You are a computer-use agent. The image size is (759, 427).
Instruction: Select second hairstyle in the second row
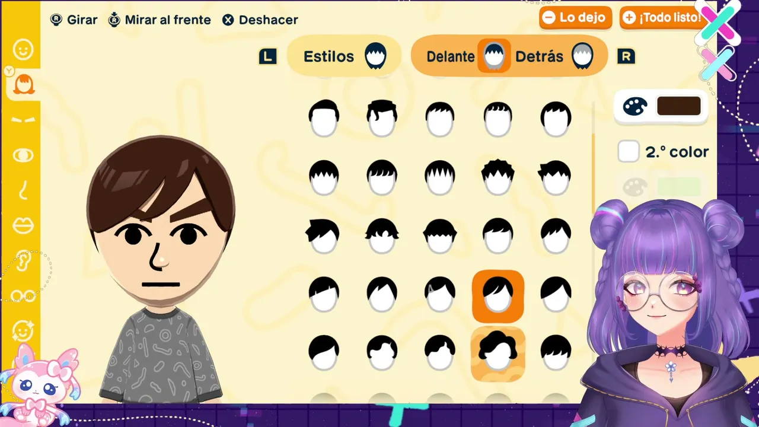click(x=382, y=177)
